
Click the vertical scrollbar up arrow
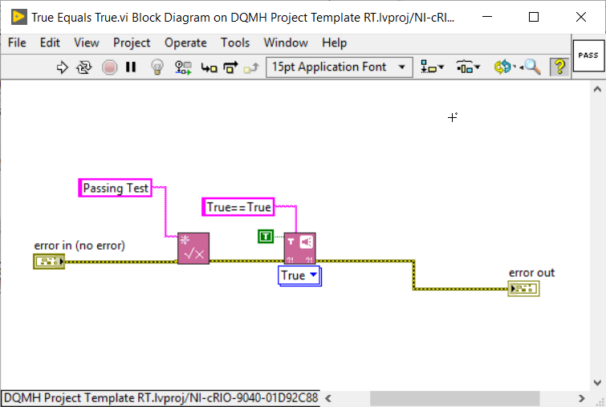pyautogui.click(x=597, y=89)
